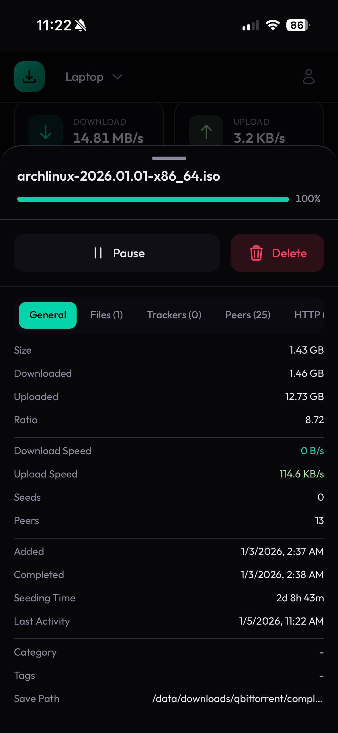Viewport: 338px width, 733px height.
Task: Tap the sheet drag handle
Action: click(x=169, y=158)
